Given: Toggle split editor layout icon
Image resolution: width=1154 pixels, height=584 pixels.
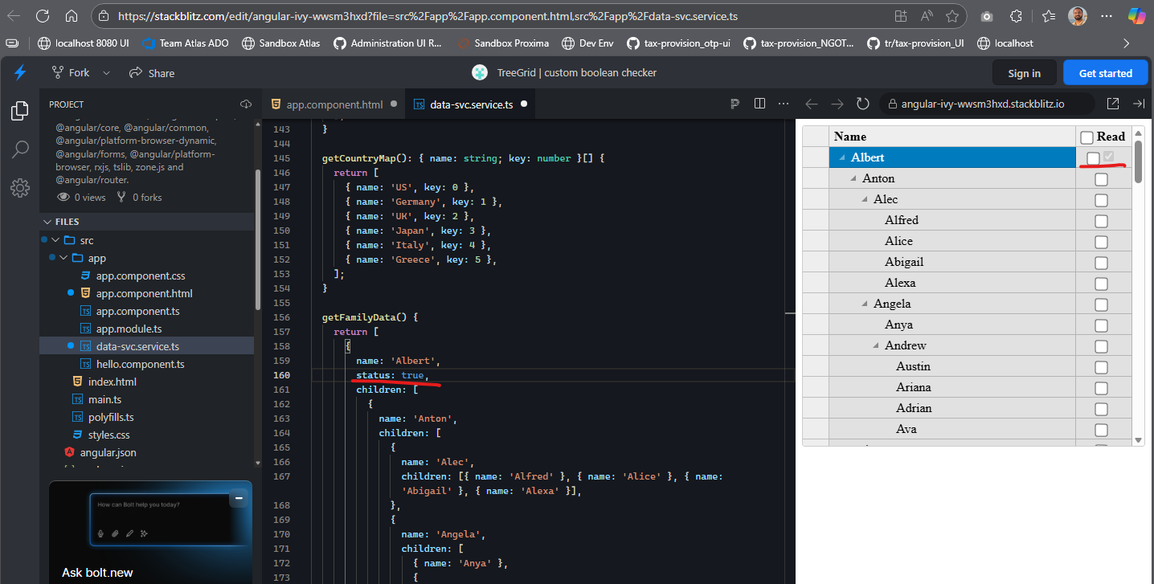Looking at the screenshot, I should coord(759,104).
